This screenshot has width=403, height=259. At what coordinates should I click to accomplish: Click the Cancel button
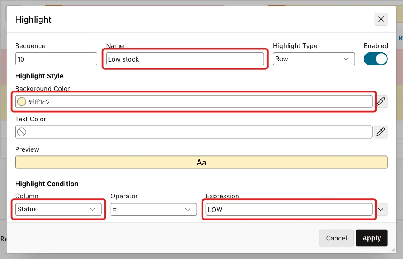pos(336,238)
